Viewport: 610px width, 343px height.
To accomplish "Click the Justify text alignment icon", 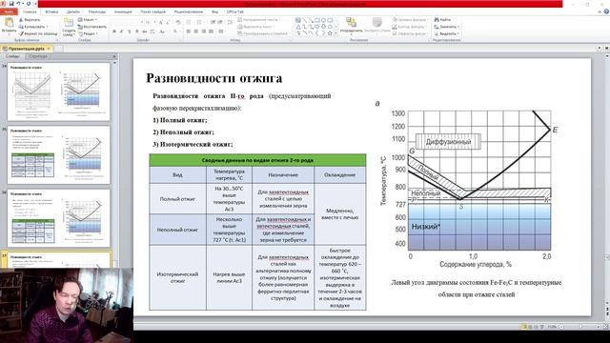I will (211, 31).
